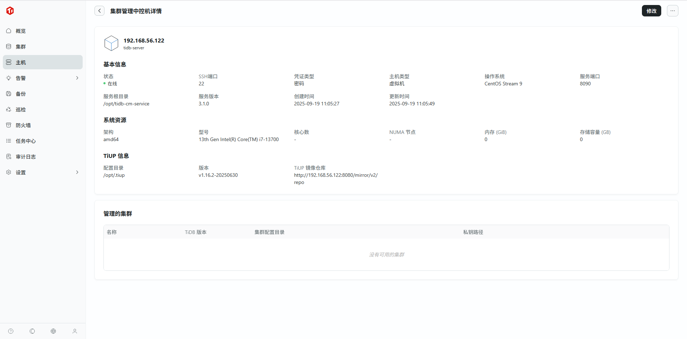View 审计日志 audit logs
The image size is (687, 339).
tap(26, 157)
